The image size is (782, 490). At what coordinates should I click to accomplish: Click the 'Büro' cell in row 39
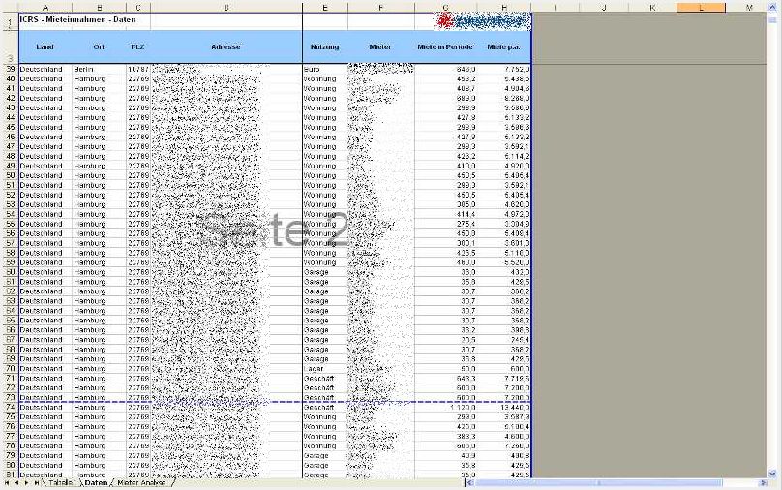pos(324,69)
